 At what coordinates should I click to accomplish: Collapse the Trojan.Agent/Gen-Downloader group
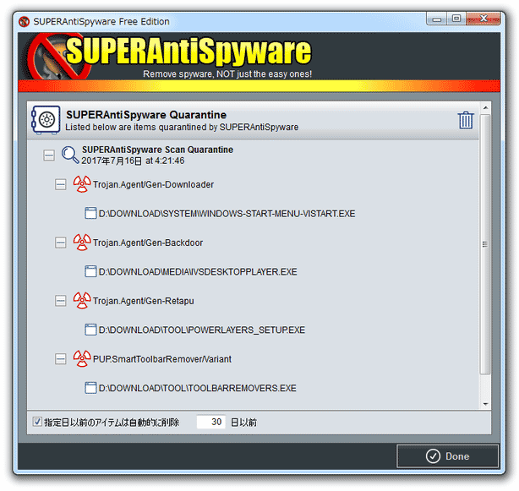coord(61,184)
